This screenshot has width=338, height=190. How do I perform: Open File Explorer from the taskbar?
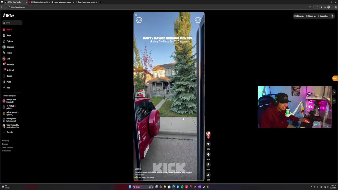165,187
